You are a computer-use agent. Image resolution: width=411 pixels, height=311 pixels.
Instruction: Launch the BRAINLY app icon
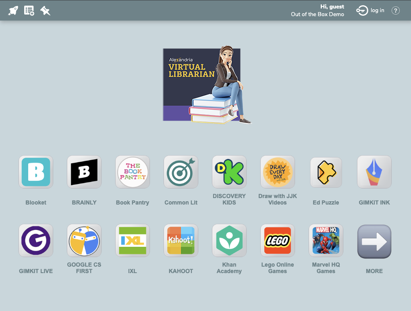[x=84, y=172]
